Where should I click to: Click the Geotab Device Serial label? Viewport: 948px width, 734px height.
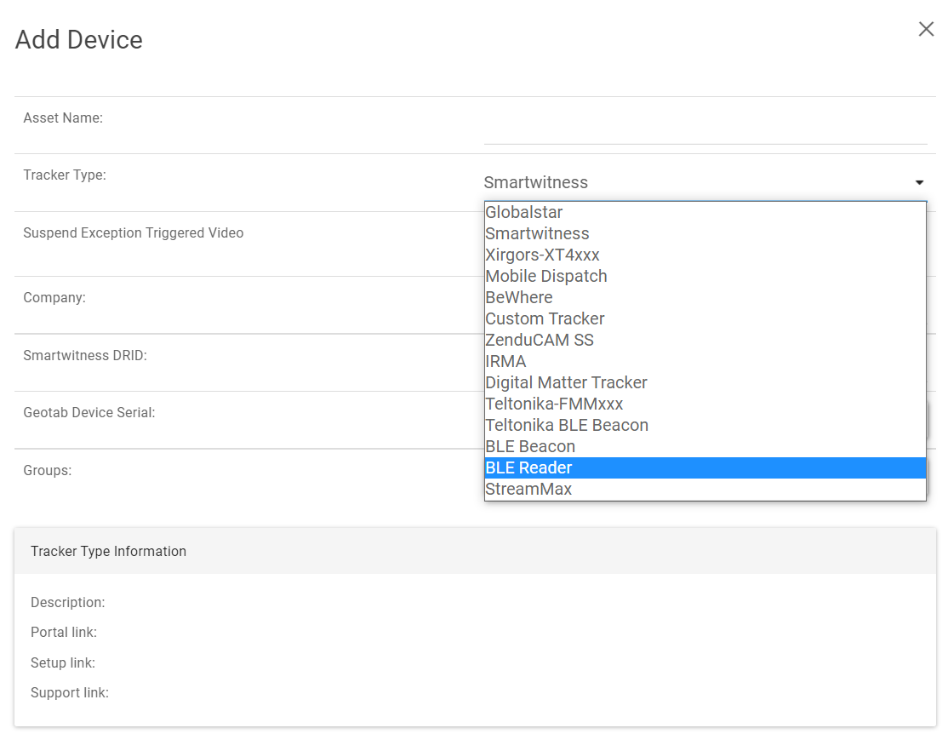tap(89, 413)
